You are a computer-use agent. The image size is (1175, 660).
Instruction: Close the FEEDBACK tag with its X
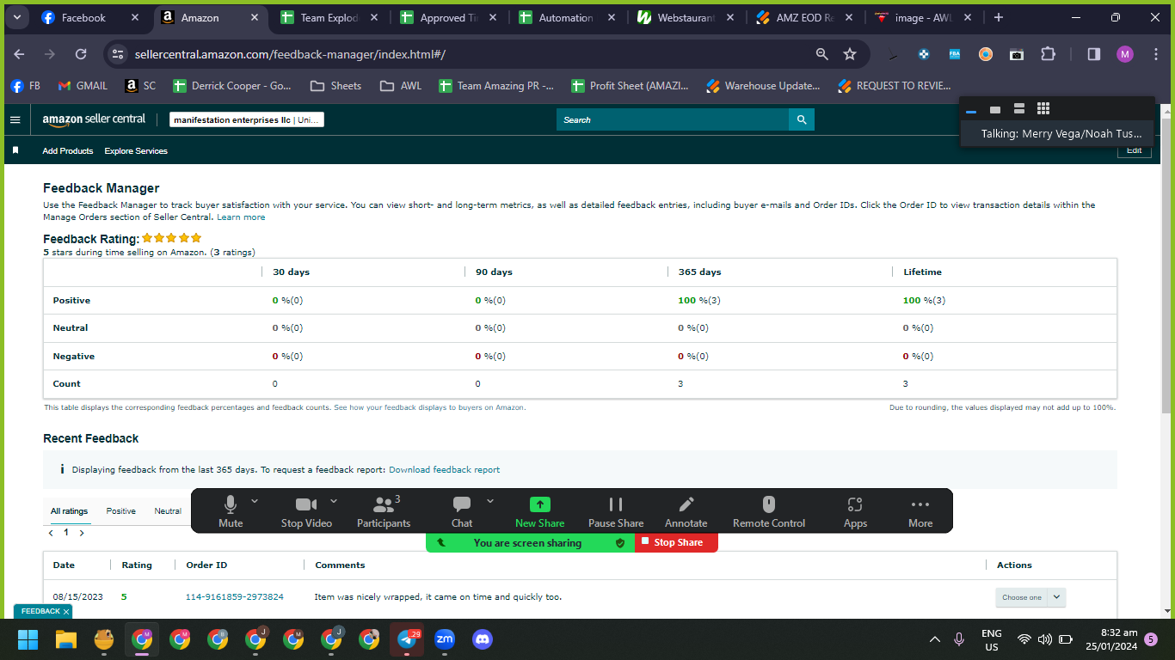tap(66, 612)
